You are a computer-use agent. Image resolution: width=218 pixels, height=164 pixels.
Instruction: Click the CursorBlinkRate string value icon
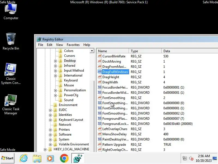(99, 56)
